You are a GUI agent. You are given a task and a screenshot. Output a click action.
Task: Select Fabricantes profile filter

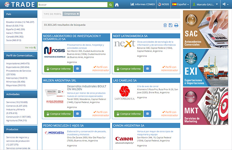tap(17, 78)
